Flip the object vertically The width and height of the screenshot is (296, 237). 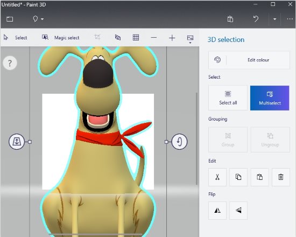238,211
